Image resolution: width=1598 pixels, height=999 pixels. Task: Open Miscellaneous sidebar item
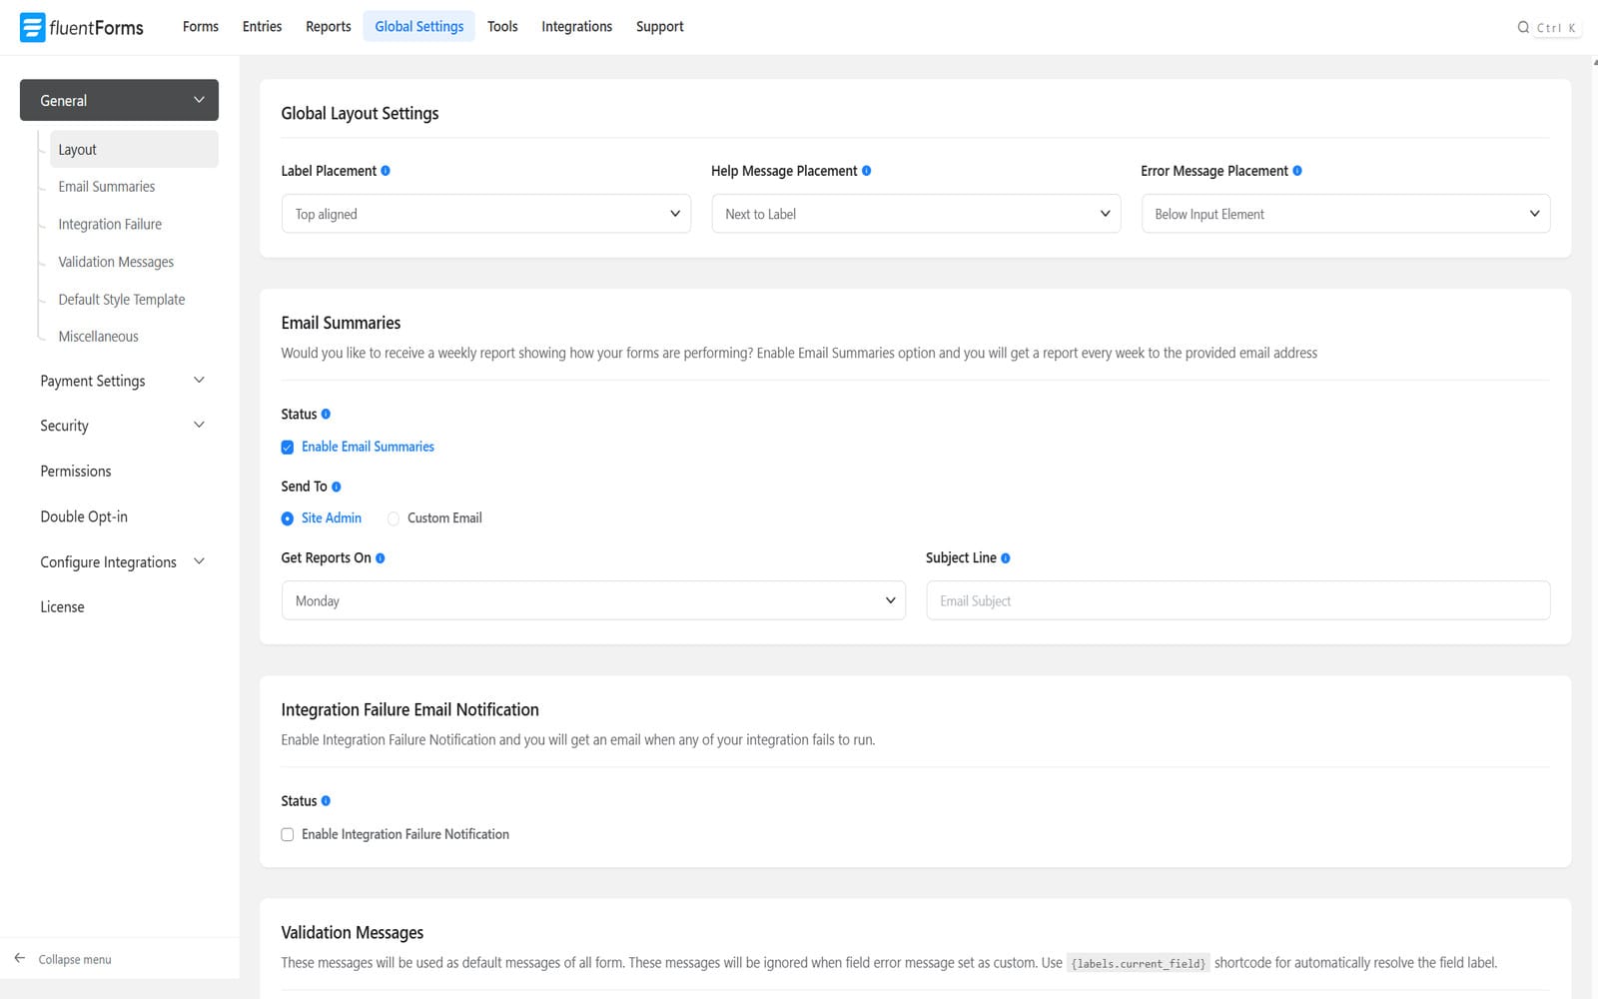click(x=98, y=337)
